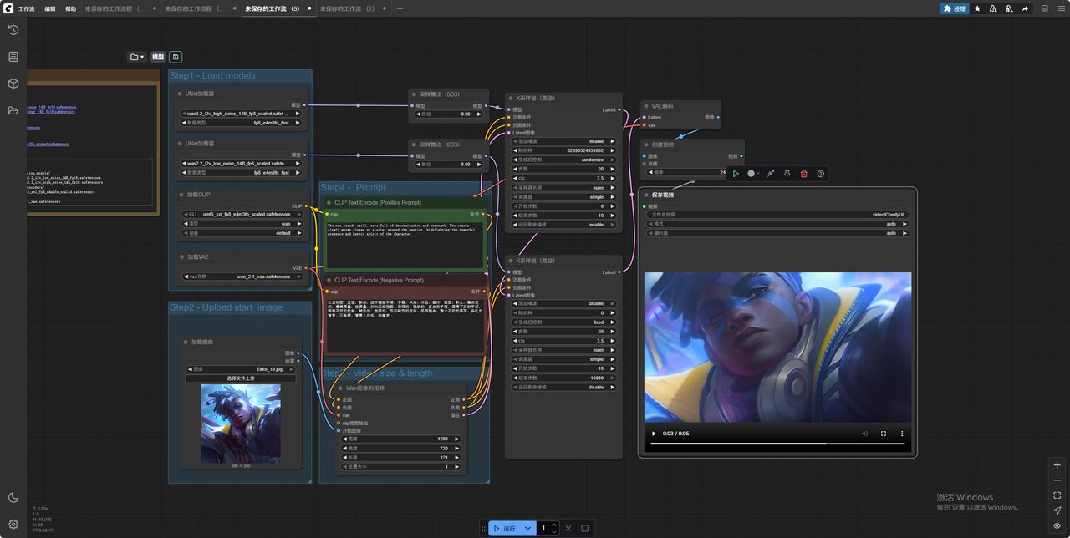Zoom in on the canvas

(x=1057, y=465)
